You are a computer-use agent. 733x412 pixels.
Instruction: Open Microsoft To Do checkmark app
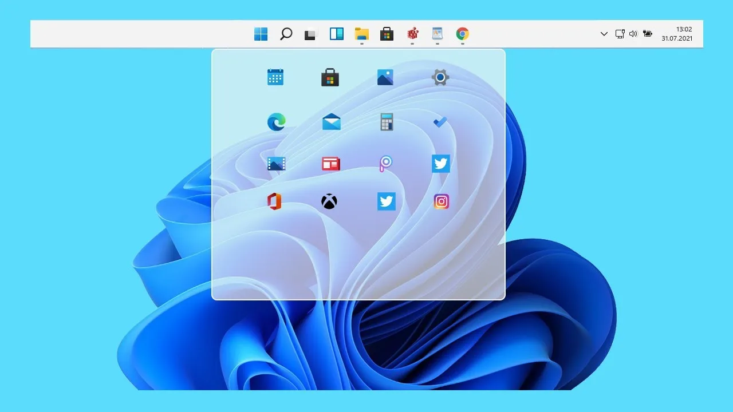[x=440, y=122]
